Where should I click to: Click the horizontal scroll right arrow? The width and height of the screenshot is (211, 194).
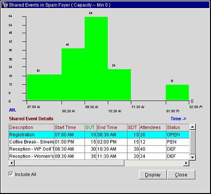[186, 163]
